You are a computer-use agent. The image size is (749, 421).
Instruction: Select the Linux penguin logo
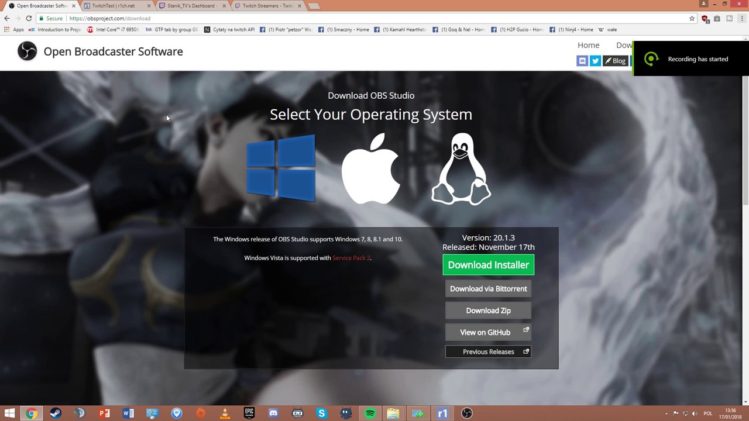click(x=461, y=169)
